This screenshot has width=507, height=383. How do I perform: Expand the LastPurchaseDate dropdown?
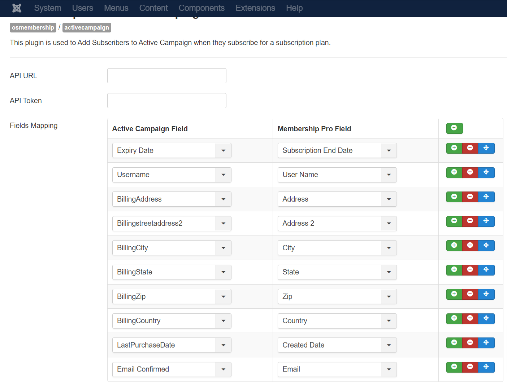pos(172,345)
